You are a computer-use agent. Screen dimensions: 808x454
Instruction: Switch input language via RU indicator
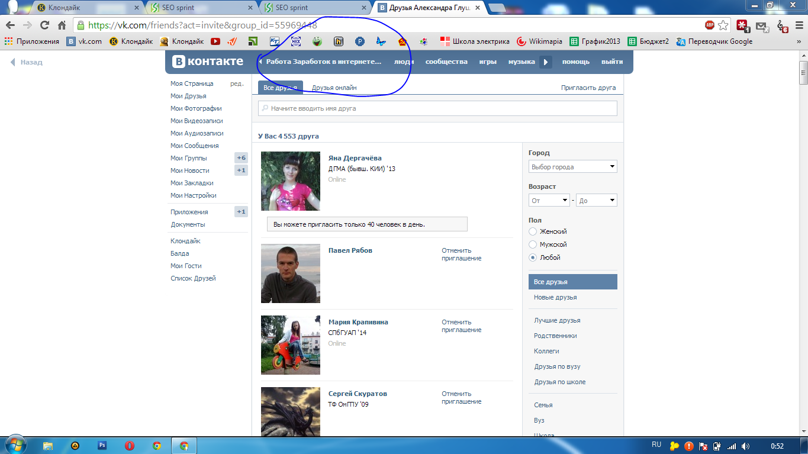click(656, 445)
